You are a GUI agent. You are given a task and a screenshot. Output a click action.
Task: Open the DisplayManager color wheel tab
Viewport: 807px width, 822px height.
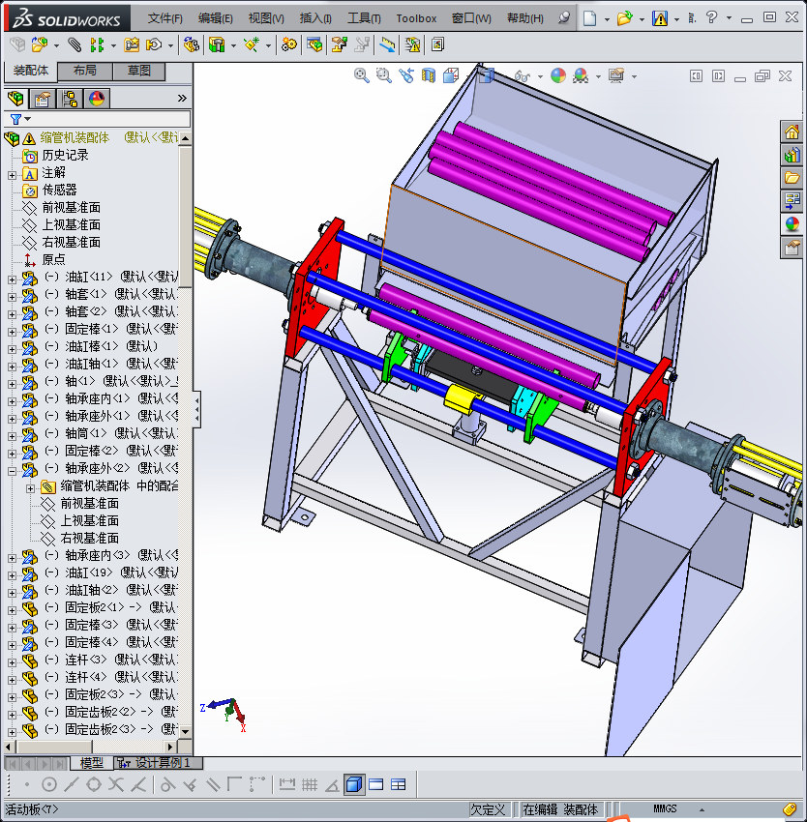(x=97, y=98)
